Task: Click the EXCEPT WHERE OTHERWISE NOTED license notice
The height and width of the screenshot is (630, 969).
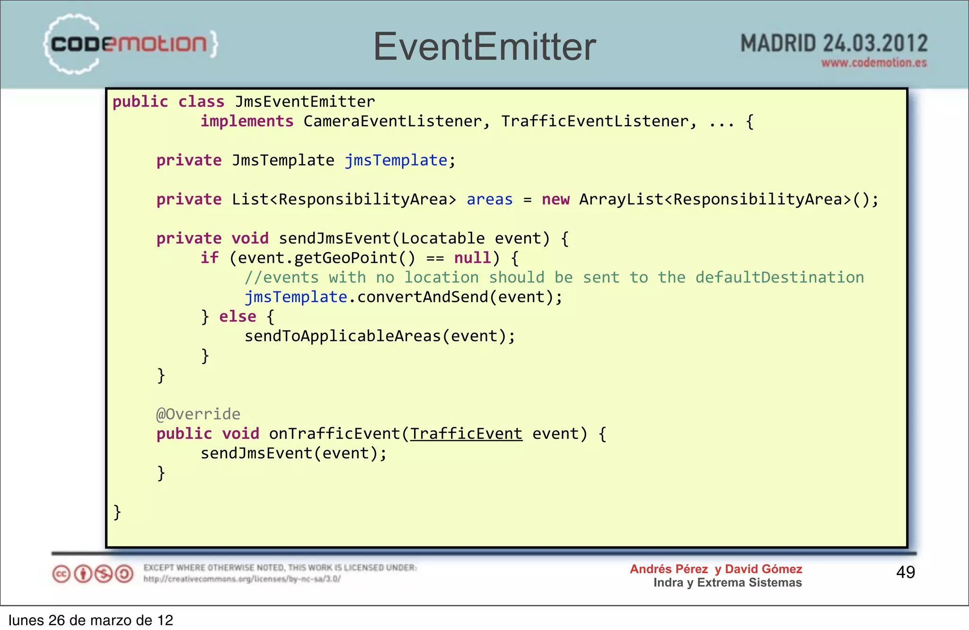Action: tap(280, 568)
